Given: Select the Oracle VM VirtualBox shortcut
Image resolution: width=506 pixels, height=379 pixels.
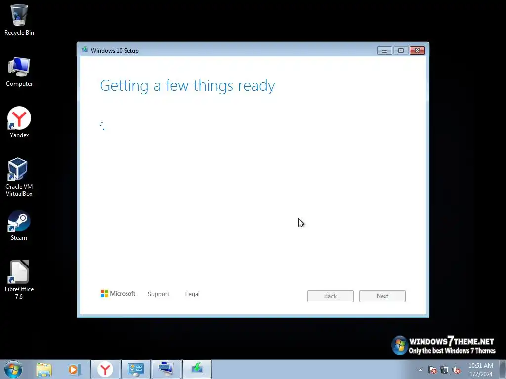Looking at the screenshot, I should pyautogui.click(x=19, y=177).
